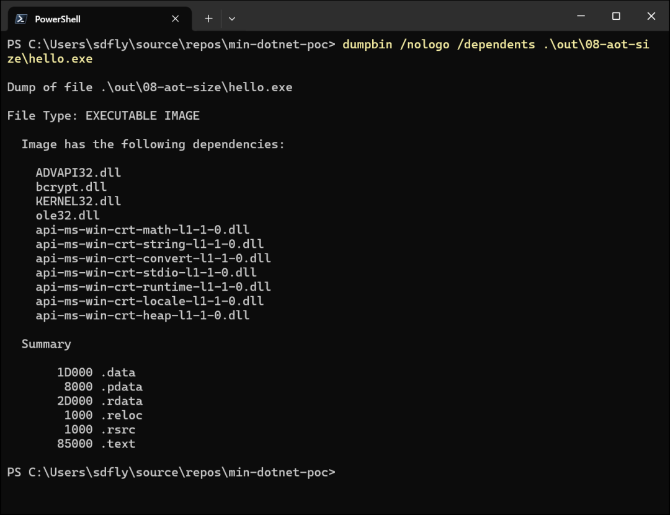Click api-ms-win-crt-math-l1-1-0.dll entry
Image resolution: width=670 pixels, height=515 pixels.
click(142, 230)
